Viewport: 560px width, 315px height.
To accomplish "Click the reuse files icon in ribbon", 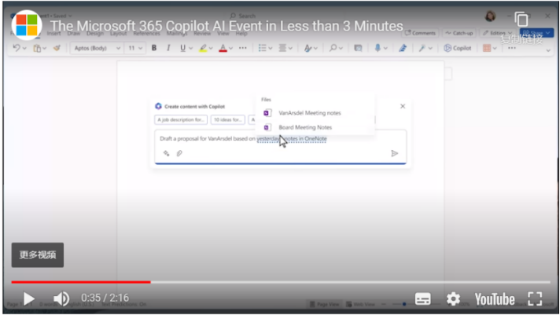I will tap(358, 48).
